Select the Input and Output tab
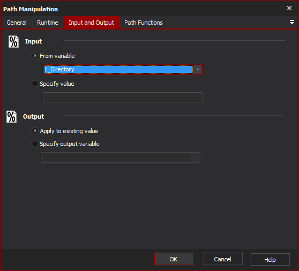 coord(91,23)
